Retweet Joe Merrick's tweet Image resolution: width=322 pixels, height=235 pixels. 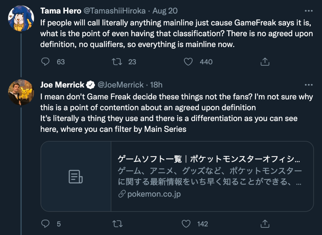(117, 224)
